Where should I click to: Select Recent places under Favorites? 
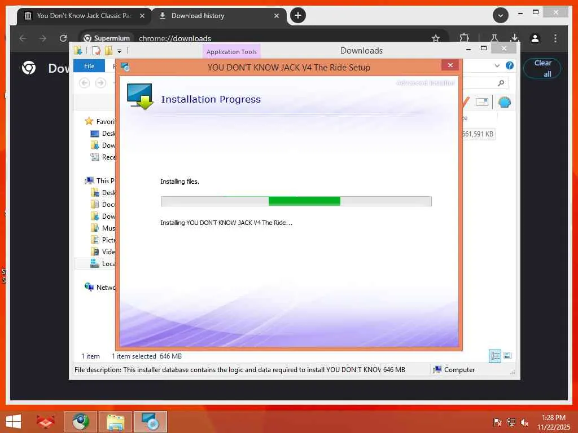pyautogui.click(x=103, y=157)
